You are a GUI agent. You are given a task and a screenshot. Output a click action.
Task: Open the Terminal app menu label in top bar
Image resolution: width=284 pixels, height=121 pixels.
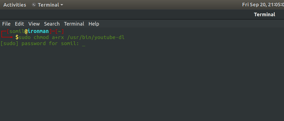[48, 5]
